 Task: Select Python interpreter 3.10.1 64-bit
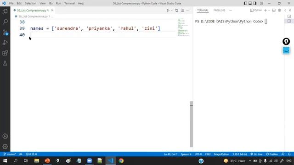(240, 154)
